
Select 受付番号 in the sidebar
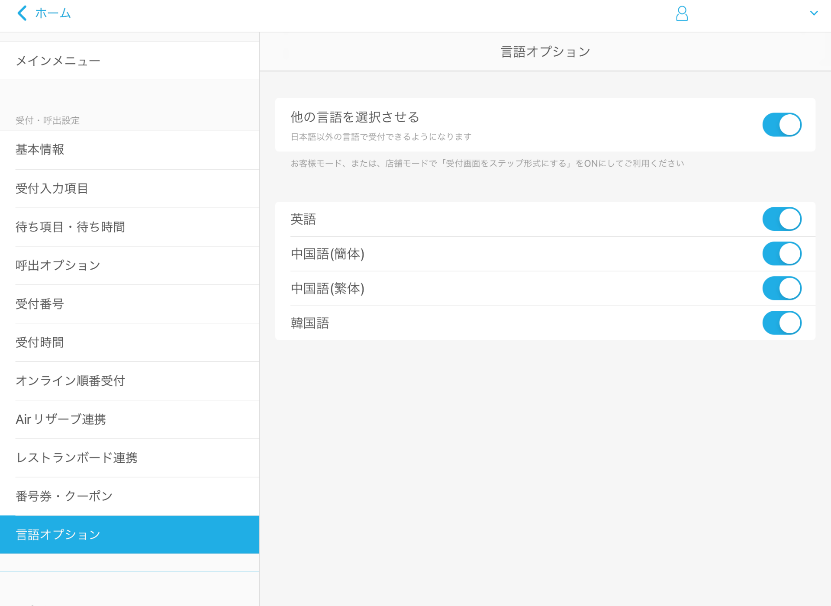coord(40,304)
